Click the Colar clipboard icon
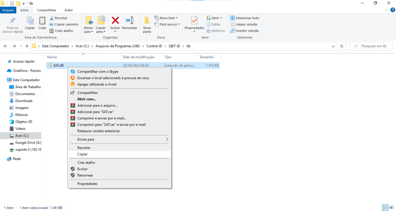 click(42, 21)
